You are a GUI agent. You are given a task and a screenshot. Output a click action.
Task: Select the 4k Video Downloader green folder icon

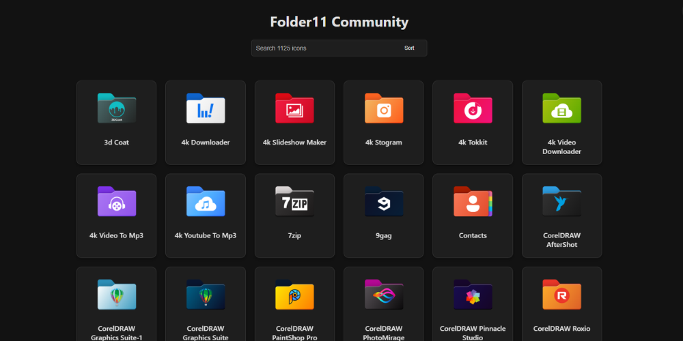(562, 108)
